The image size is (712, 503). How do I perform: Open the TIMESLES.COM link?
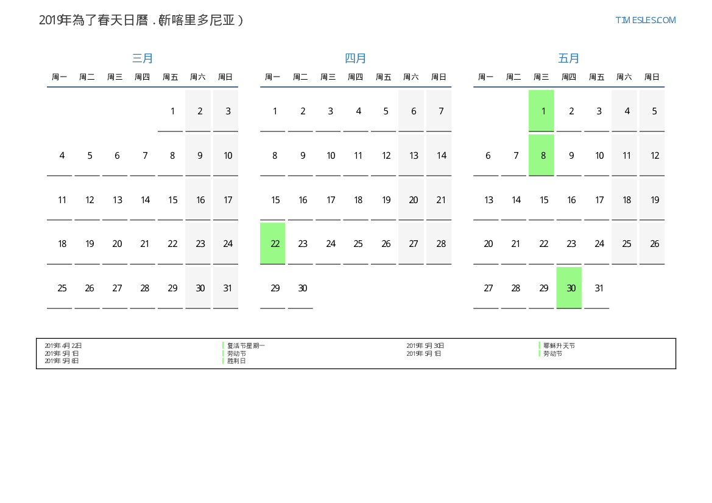tap(645, 20)
